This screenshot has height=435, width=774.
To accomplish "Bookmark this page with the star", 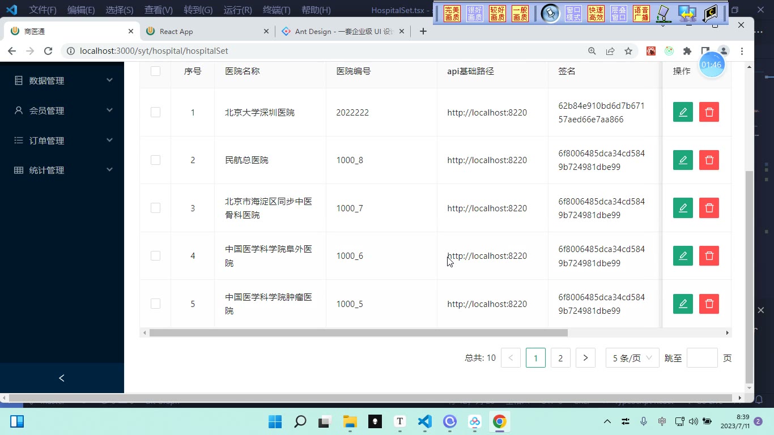I will pyautogui.click(x=628, y=51).
